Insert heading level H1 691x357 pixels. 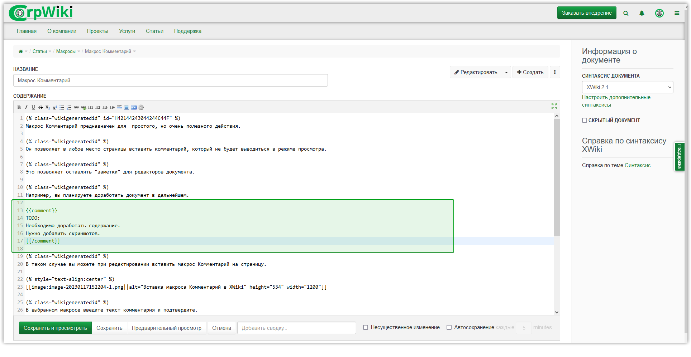tap(91, 107)
